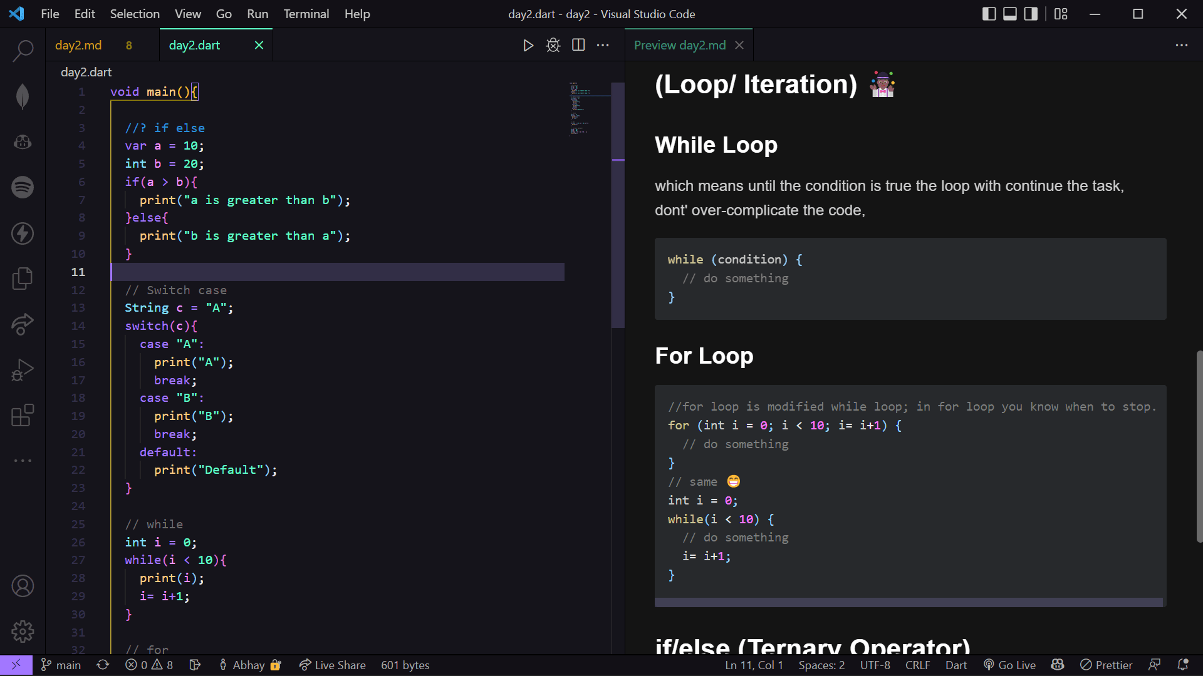
Task: Toggle the bottom panel layout
Action: pyautogui.click(x=1010, y=14)
